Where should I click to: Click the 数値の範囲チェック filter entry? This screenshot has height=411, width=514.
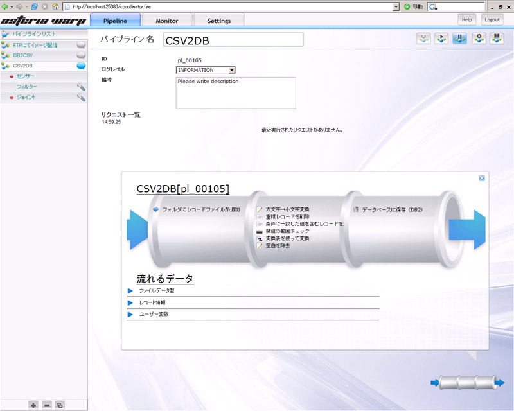pyautogui.click(x=287, y=231)
